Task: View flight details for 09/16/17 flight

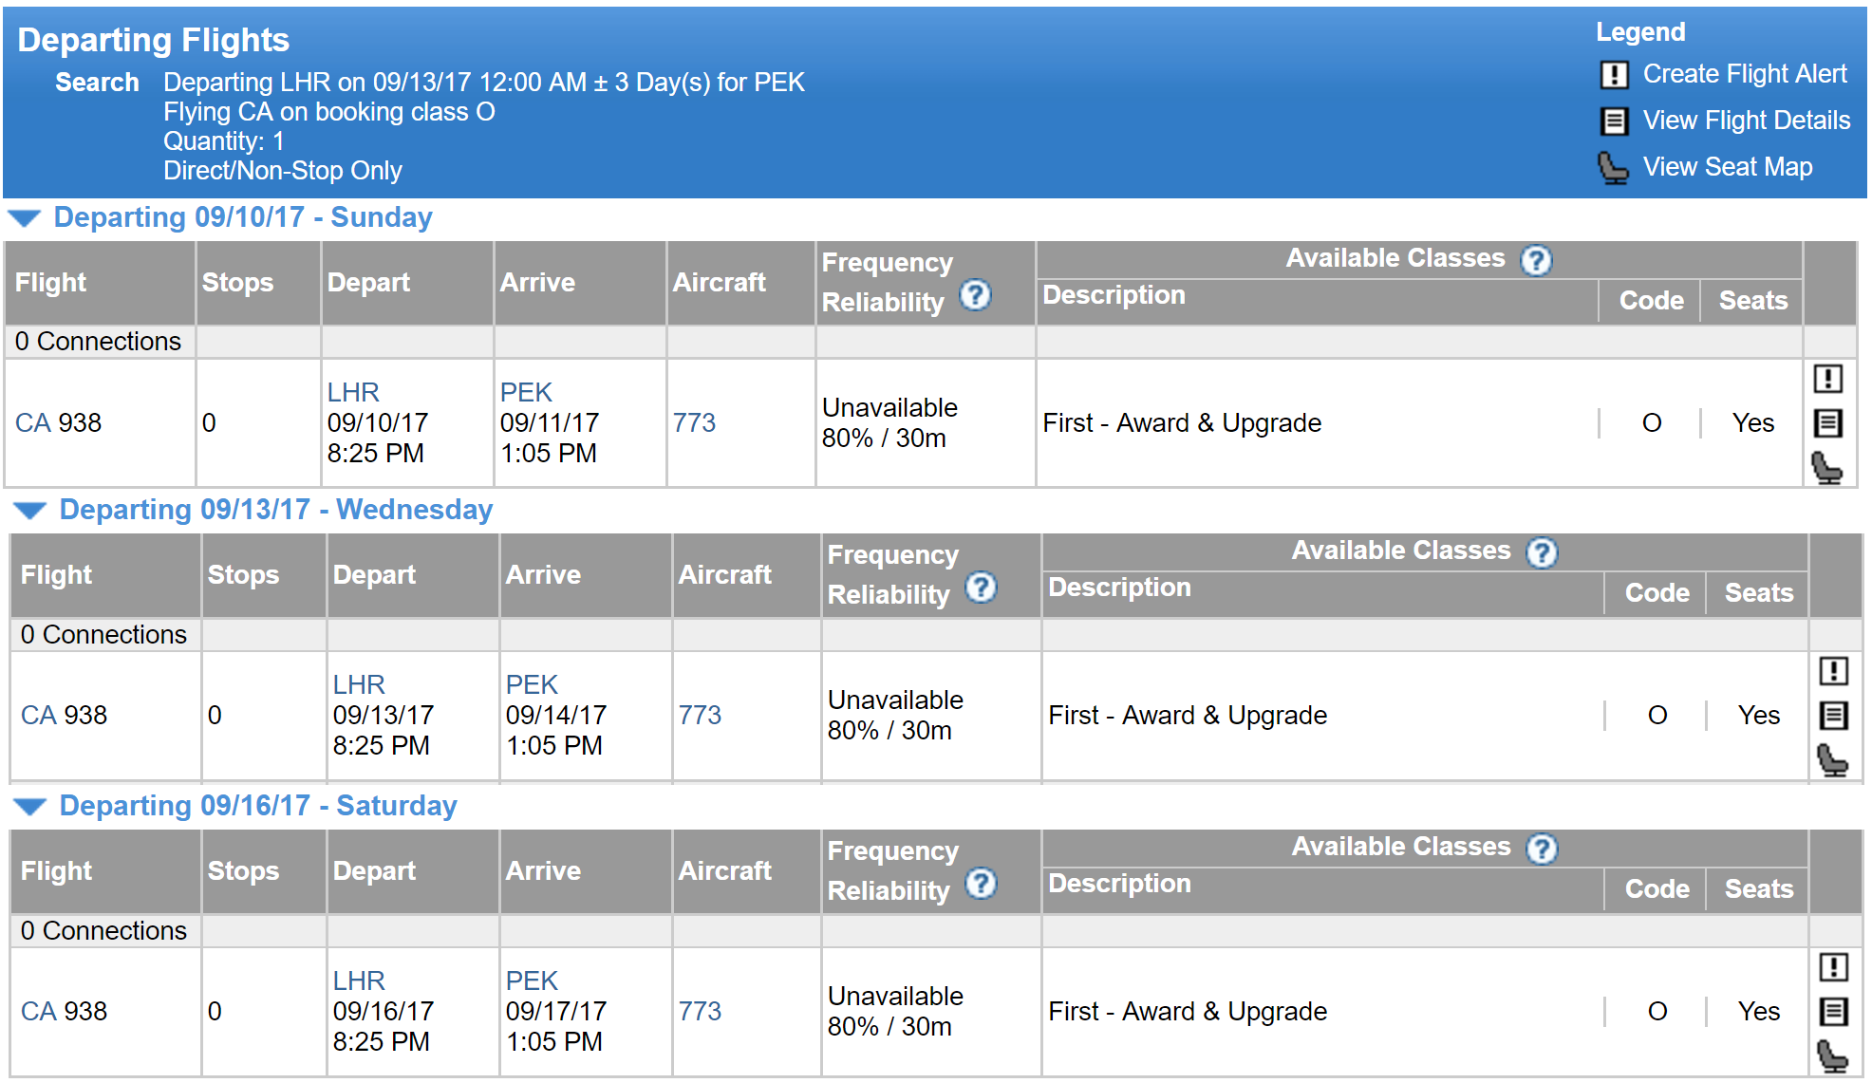Action: pos(1833,1012)
